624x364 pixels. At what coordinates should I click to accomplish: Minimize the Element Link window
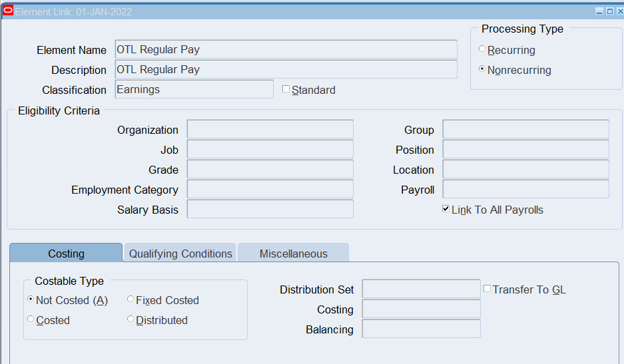point(599,11)
